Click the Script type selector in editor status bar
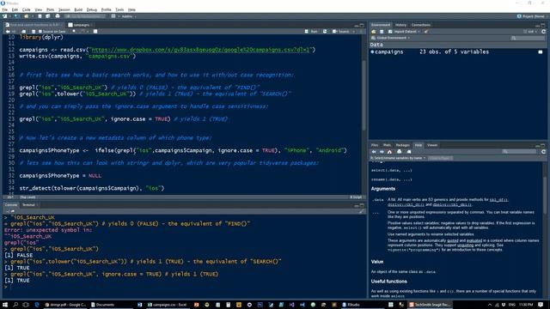This screenshot has width=550, height=309. (x=356, y=197)
